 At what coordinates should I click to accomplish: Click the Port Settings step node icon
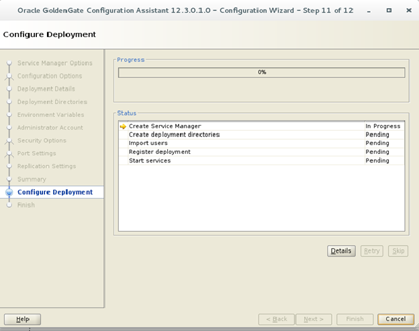[x=9, y=153]
